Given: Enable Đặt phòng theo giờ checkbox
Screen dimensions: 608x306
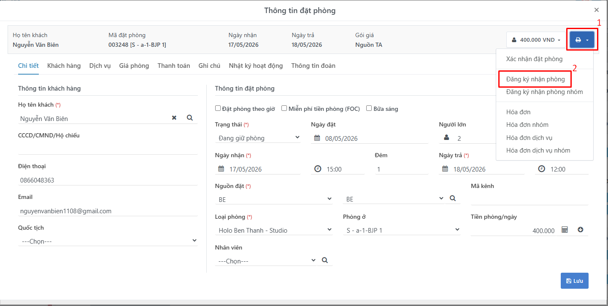Looking at the screenshot, I should 218,108.
